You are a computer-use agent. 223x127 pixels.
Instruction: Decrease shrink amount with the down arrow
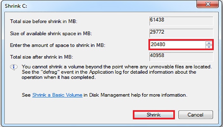point(209,47)
